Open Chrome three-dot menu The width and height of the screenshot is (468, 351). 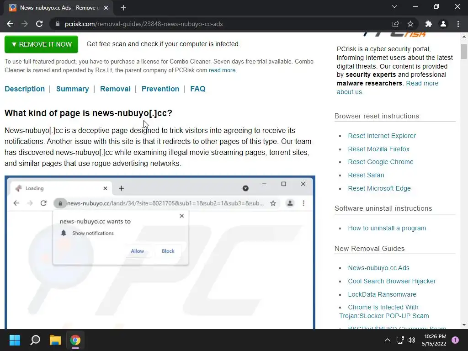tap(458, 24)
